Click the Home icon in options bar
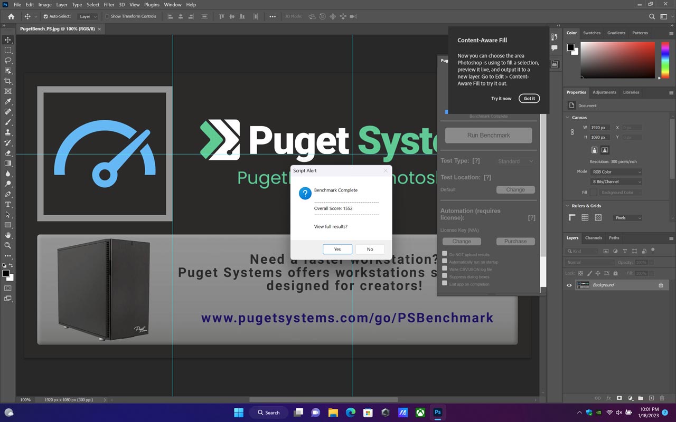This screenshot has height=422, width=676. 11,16
